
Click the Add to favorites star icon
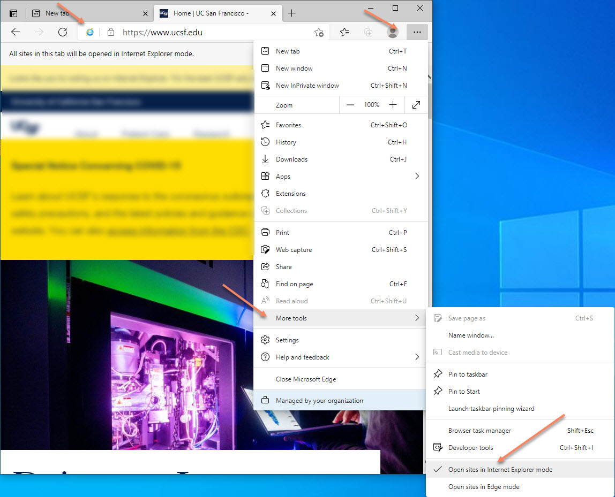319,33
